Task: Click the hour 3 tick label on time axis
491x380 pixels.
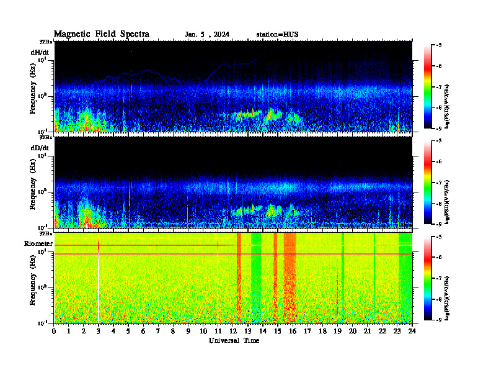Action: pos(99,332)
